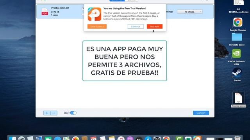The height and width of the screenshot is (140, 250).
Task: Click the 27.79 KB file size text
Action: click(x=55, y=12)
